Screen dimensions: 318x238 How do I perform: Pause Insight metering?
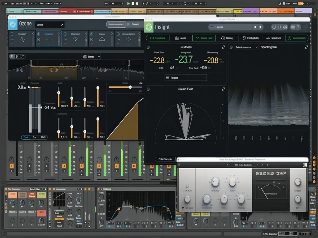pyautogui.click(x=280, y=27)
